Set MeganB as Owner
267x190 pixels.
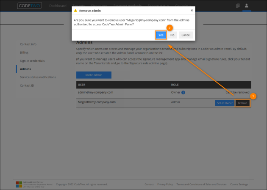(225, 103)
